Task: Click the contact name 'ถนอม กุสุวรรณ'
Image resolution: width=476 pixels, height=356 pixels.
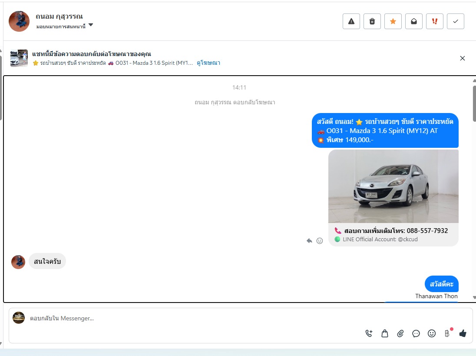Action: (x=59, y=17)
